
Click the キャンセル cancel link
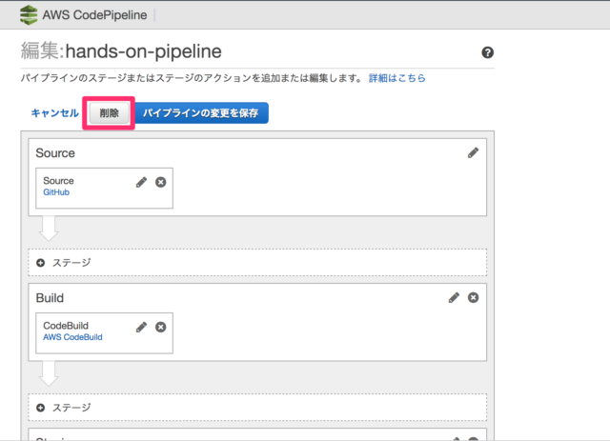[x=54, y=112]
